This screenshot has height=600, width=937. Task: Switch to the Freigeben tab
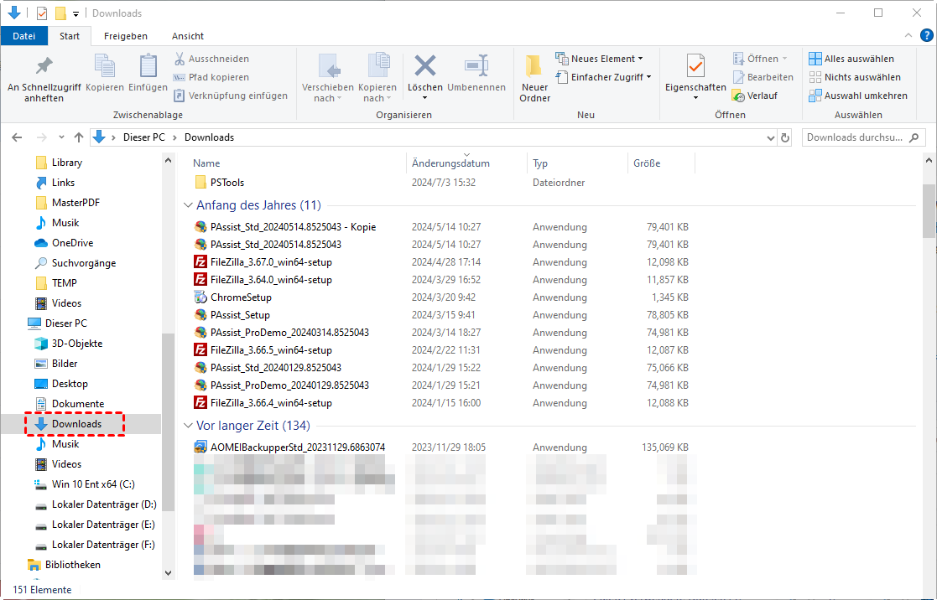click(x=126, y=36)
